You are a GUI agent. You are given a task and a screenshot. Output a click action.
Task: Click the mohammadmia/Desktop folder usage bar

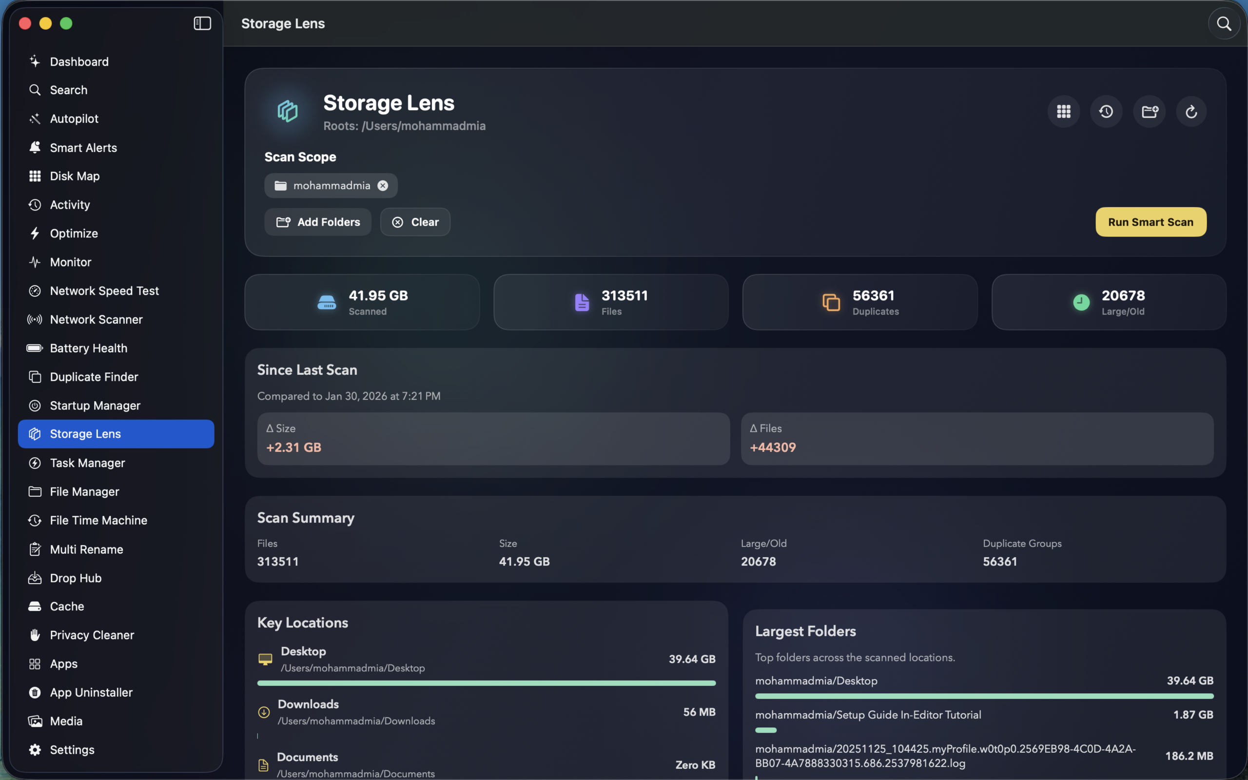(984, 697)
